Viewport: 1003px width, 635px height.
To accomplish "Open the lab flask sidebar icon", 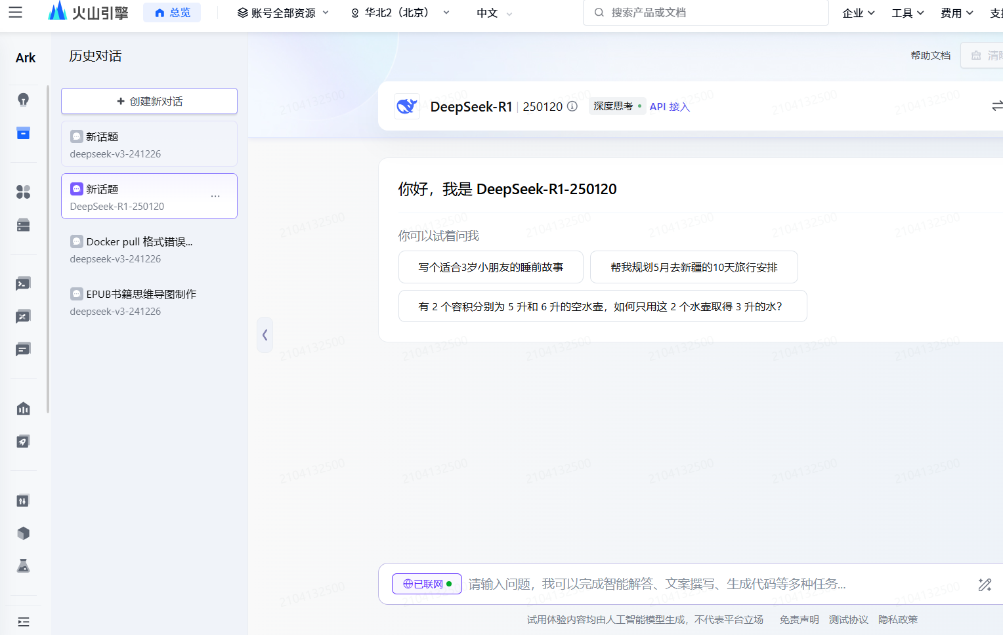I will click(x=24, y=565).
